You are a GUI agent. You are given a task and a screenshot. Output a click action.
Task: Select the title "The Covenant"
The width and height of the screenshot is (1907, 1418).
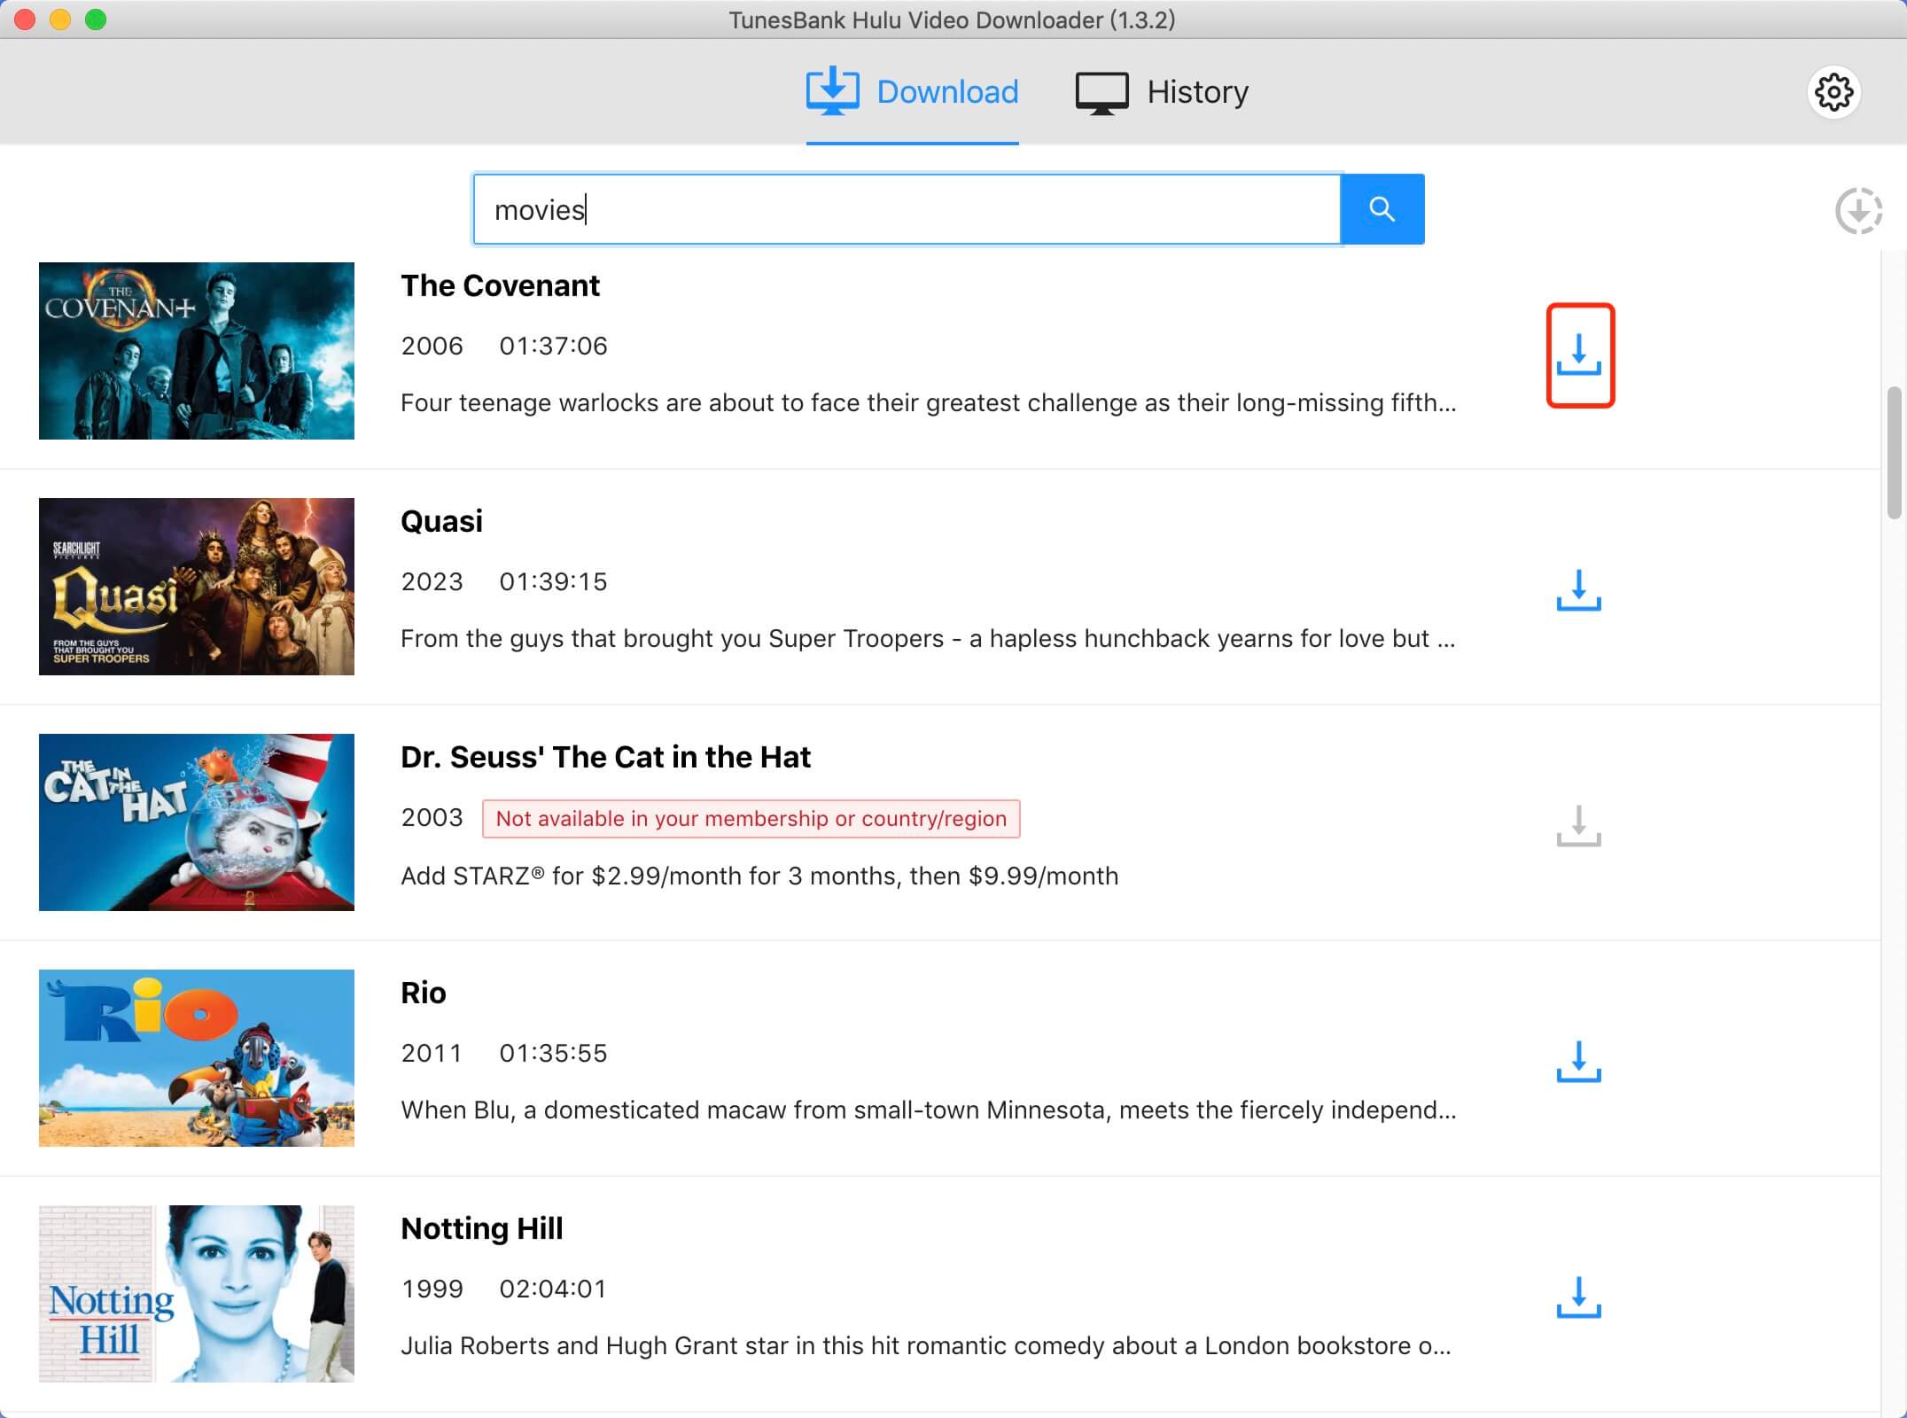(x=500, y=286)
